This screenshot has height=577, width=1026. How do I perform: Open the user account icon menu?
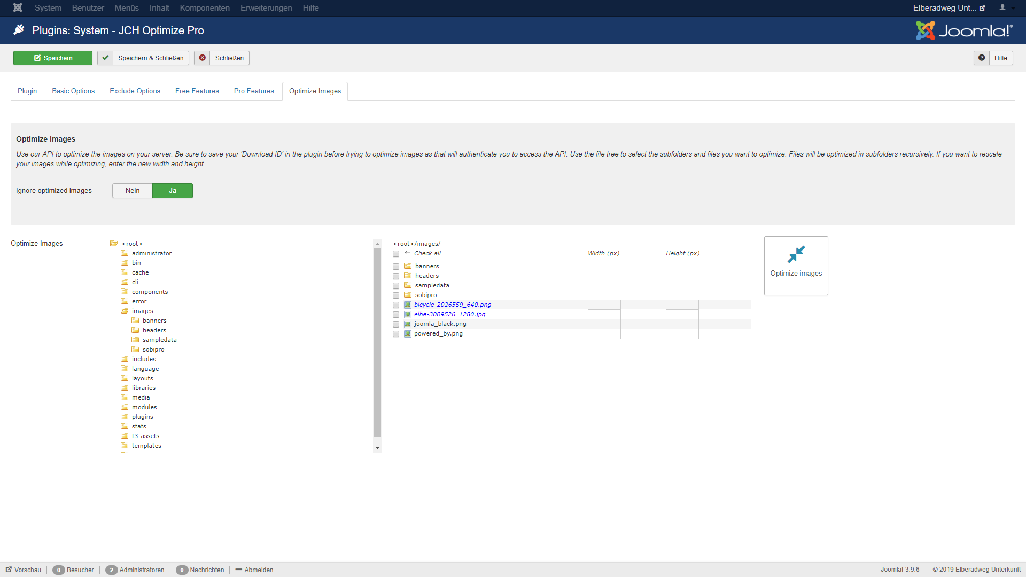(x=1002, y=7)
